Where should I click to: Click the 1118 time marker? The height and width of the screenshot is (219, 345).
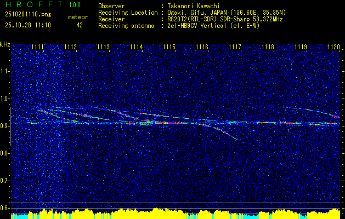coord(268,47)
